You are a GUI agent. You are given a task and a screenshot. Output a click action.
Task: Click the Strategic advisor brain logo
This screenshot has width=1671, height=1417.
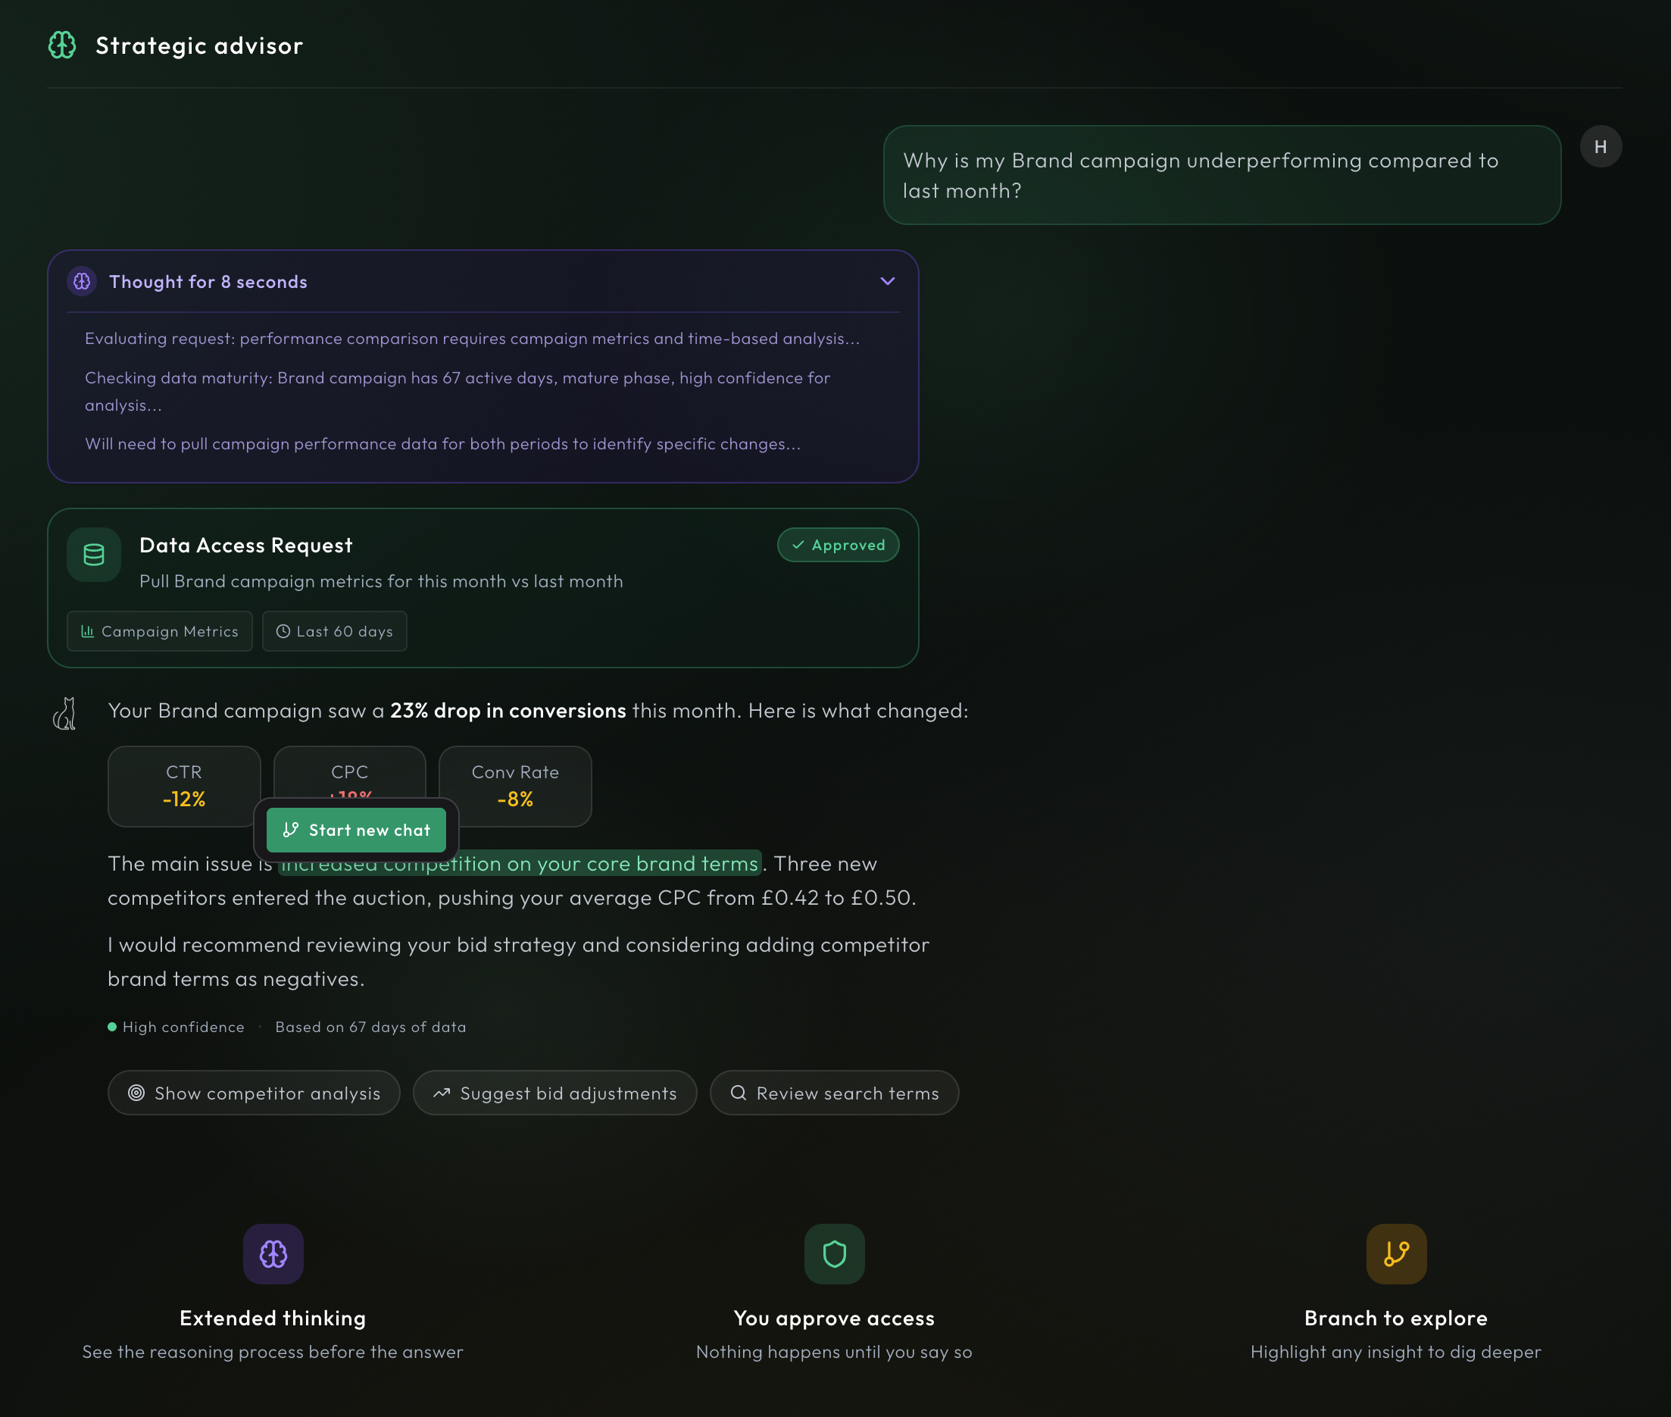62,45
